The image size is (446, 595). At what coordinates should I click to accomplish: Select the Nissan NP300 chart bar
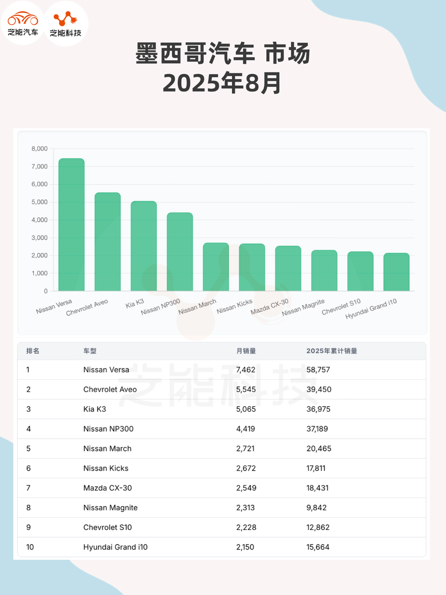tap(180, 252)
